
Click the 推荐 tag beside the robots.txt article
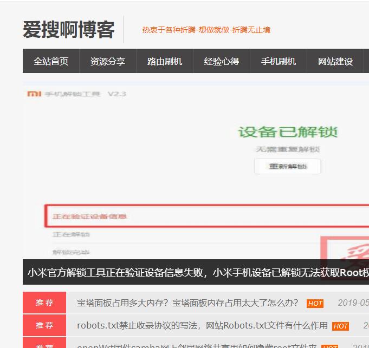point(44,325)
